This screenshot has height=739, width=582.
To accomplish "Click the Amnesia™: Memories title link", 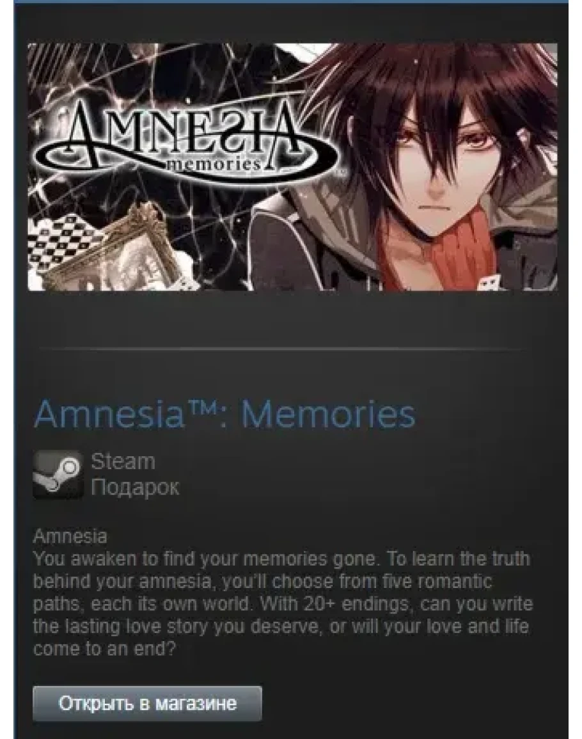I will (x=224, y=414).
